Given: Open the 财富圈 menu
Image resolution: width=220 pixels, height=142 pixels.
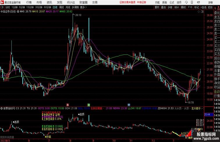Looking at the screenshot, I should 83,2.
